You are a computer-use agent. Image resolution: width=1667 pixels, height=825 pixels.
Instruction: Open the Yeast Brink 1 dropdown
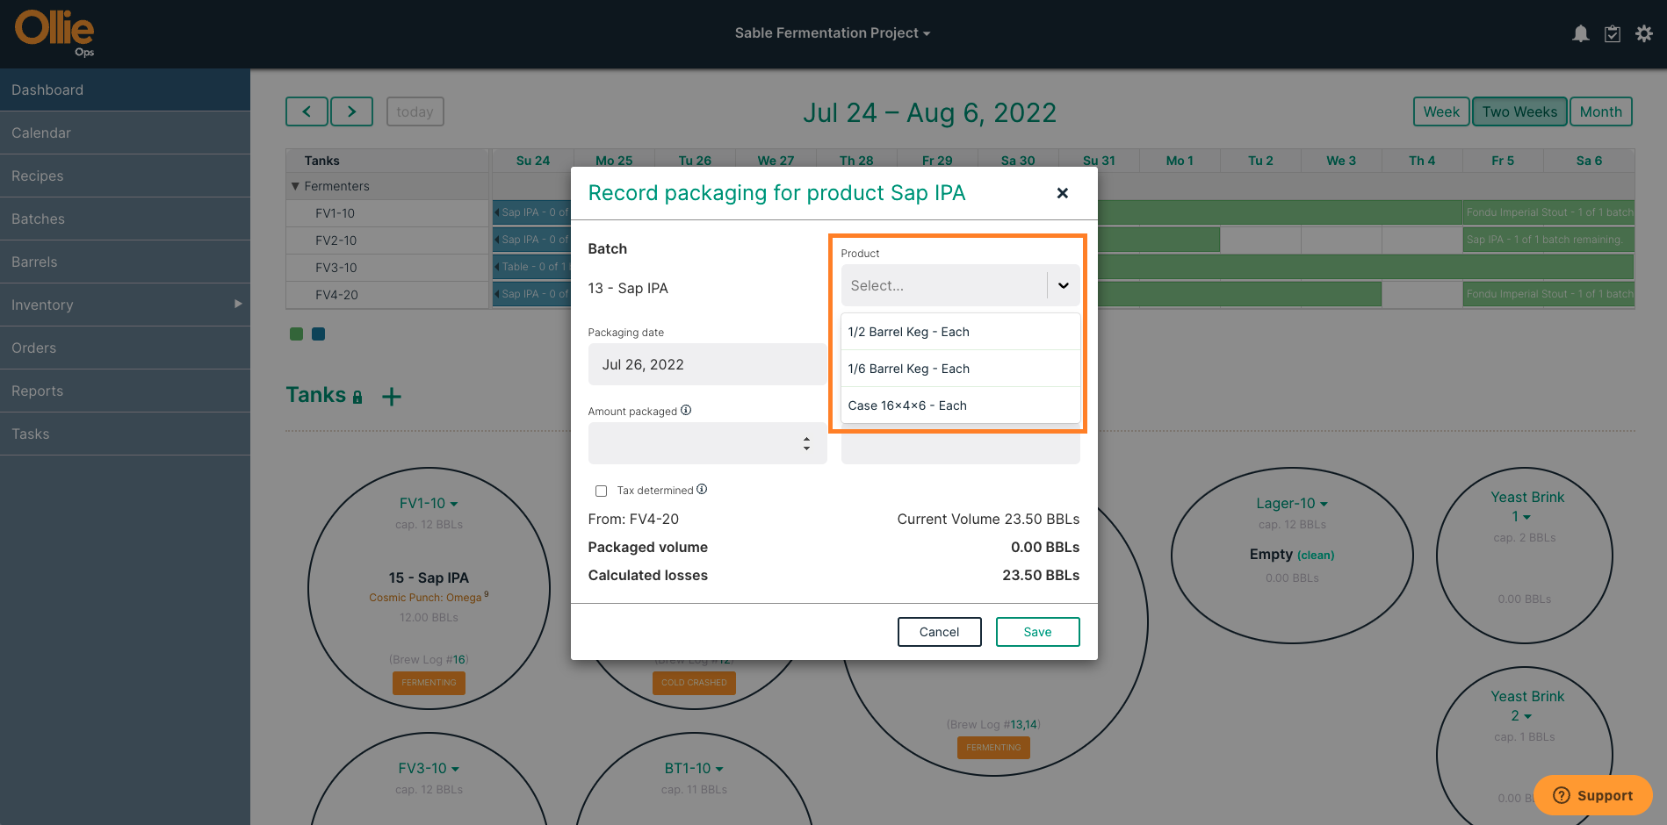click(1527, 506)
